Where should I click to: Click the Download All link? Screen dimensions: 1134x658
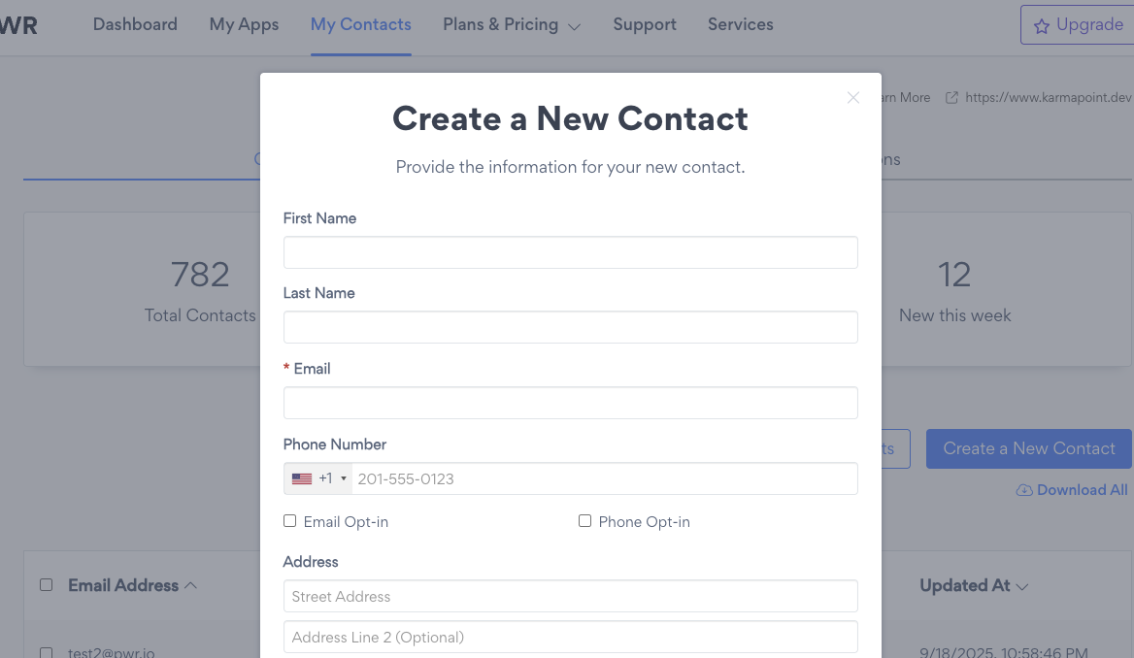tap(1082, 490)
